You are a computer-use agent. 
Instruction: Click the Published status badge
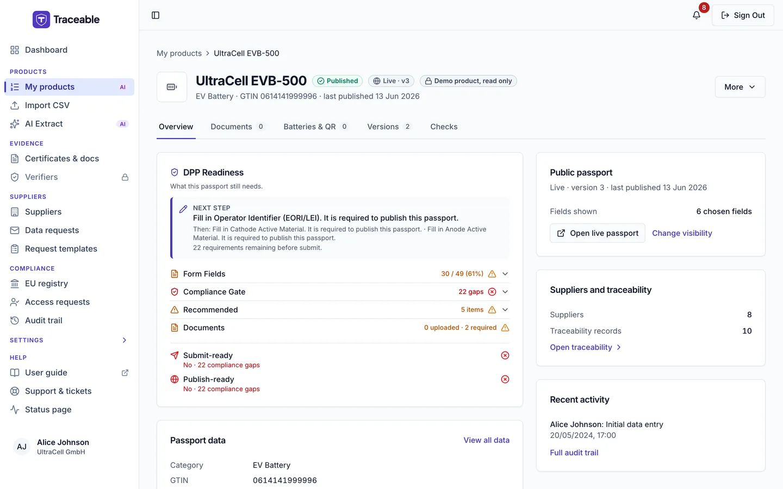click(x=338, y=81)
